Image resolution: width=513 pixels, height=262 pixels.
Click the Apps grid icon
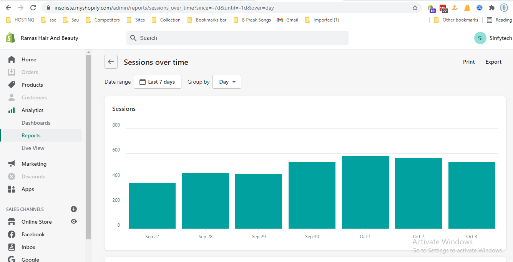tap(12, 189)
